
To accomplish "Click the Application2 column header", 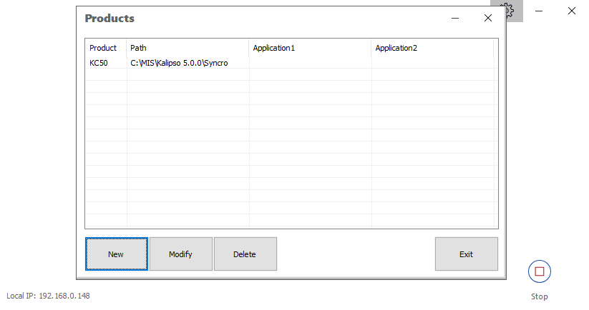I will coord(432,48).
